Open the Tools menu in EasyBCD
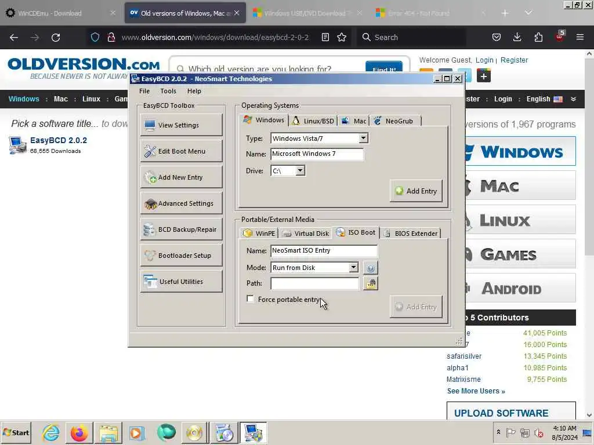The height and width of the screenshot is (445, 594). pos(168,91)
